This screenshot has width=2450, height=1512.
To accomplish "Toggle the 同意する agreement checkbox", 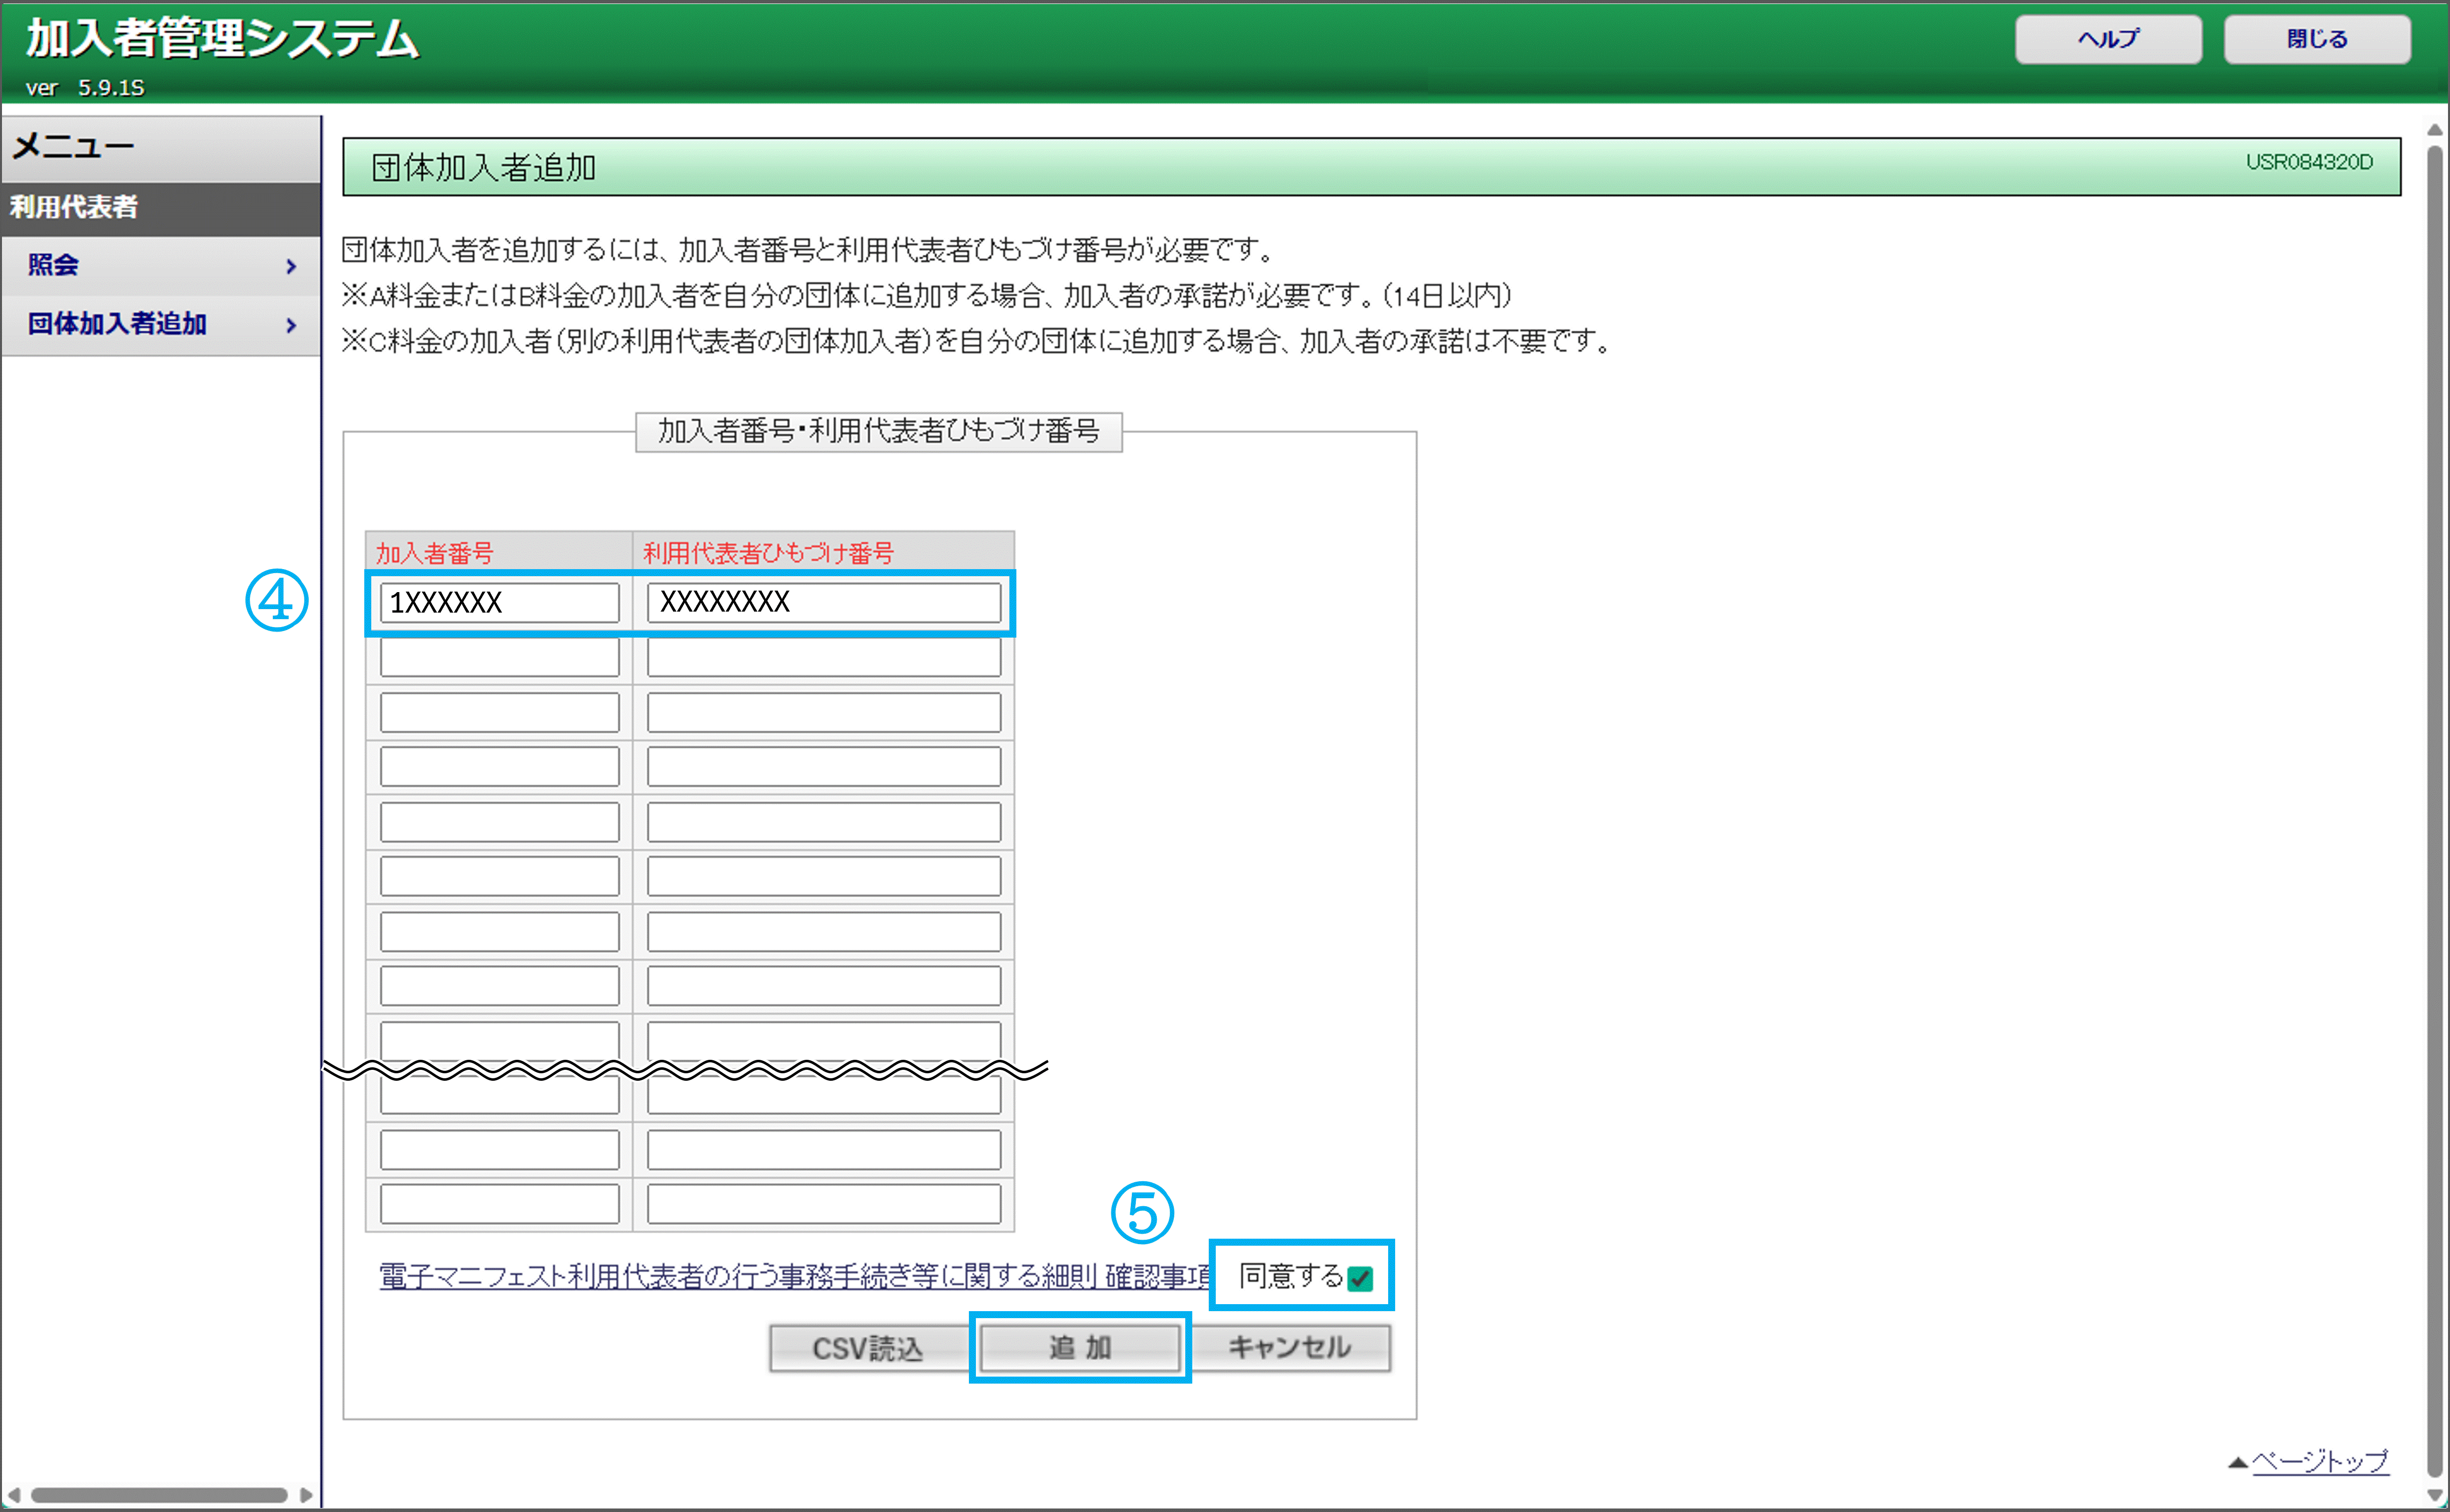I will point(1359,1278).
